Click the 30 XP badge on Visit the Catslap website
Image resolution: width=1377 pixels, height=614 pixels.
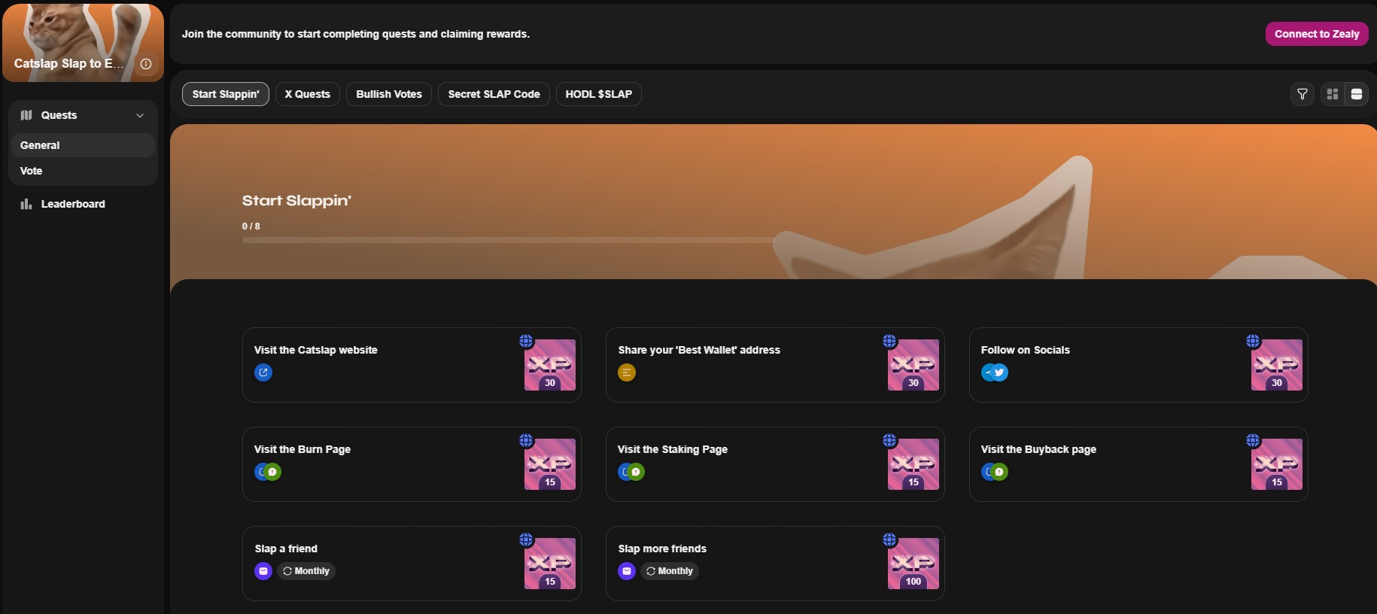tap(550, 365)
